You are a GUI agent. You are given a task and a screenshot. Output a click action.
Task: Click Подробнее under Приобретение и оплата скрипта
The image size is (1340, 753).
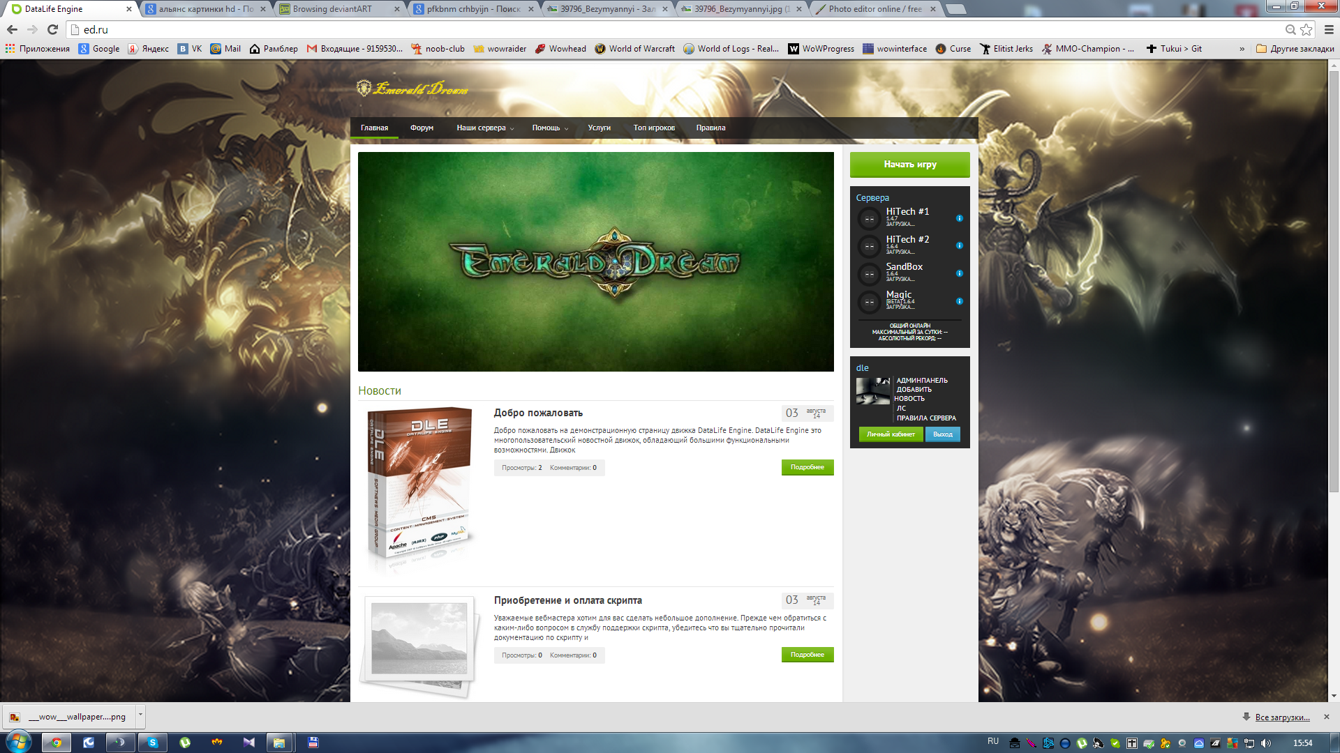[807, 655]
